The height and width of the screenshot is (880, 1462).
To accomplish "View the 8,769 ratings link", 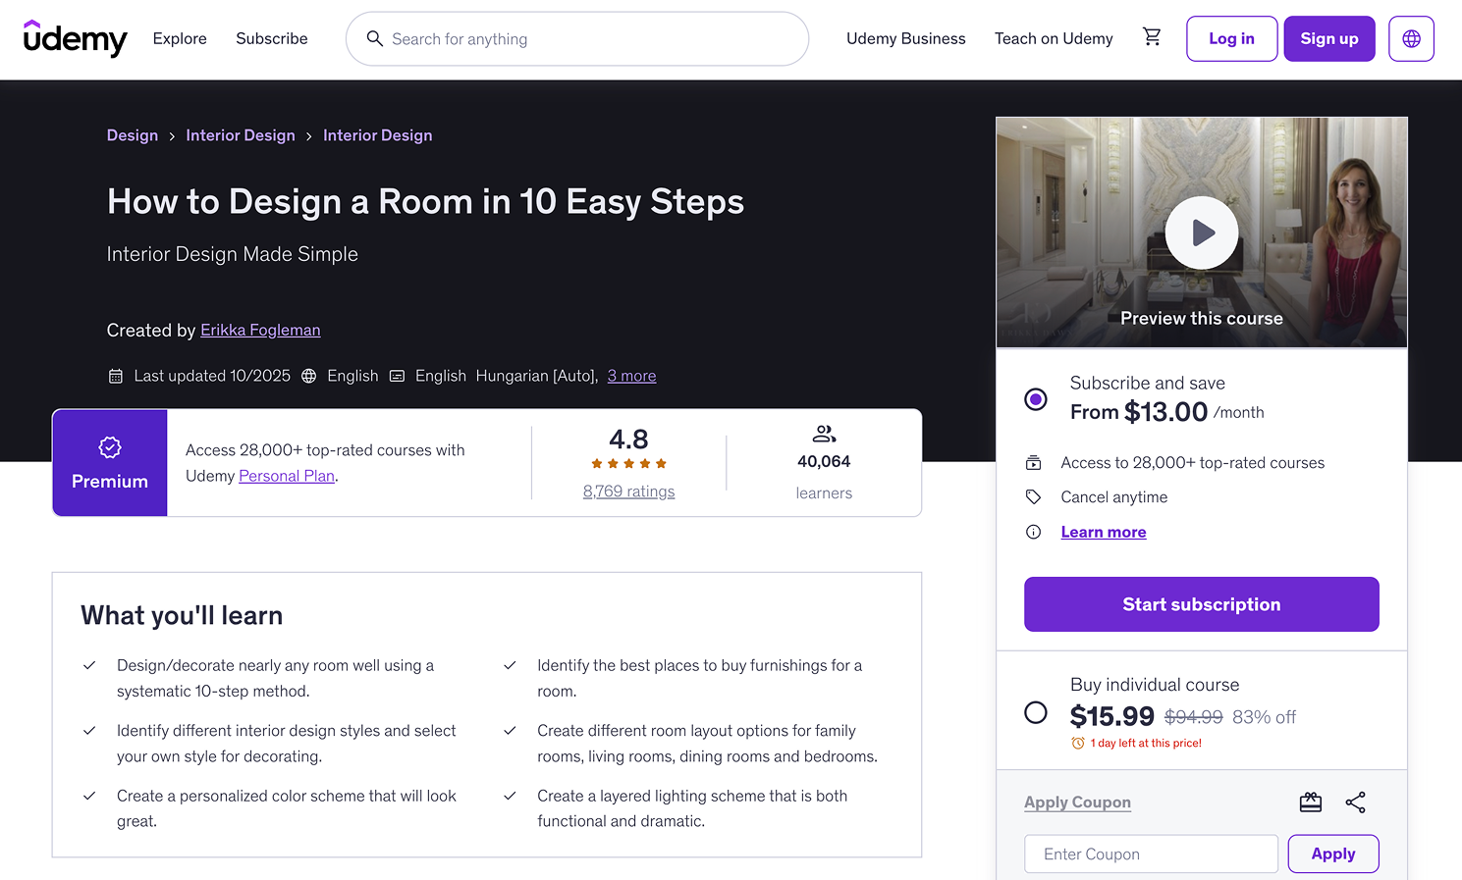I will 628,492.
